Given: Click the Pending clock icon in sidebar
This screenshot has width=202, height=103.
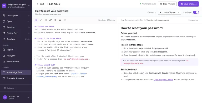Looking at the screenshot, I should (x=4, y=27).
